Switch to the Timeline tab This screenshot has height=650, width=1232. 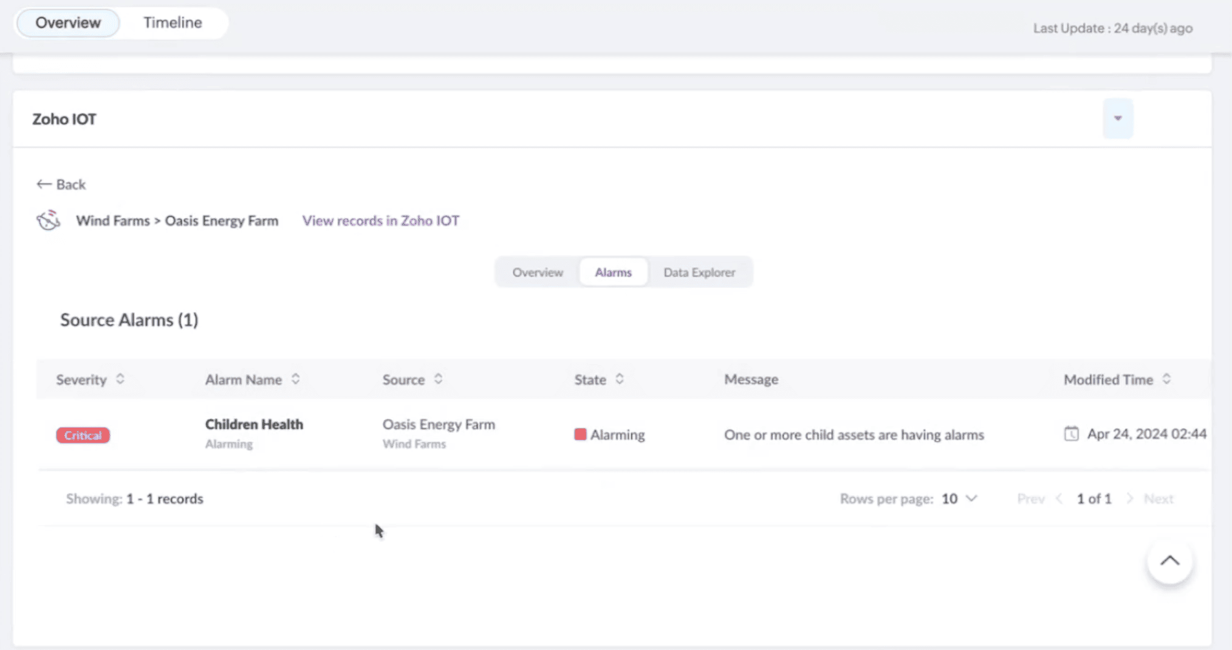(x=173, y=22)
